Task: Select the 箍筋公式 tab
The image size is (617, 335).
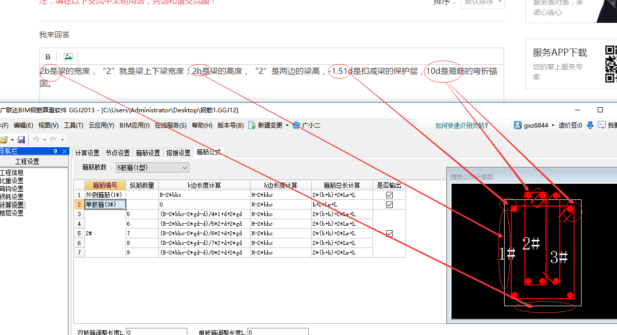Action: point(209,152)
